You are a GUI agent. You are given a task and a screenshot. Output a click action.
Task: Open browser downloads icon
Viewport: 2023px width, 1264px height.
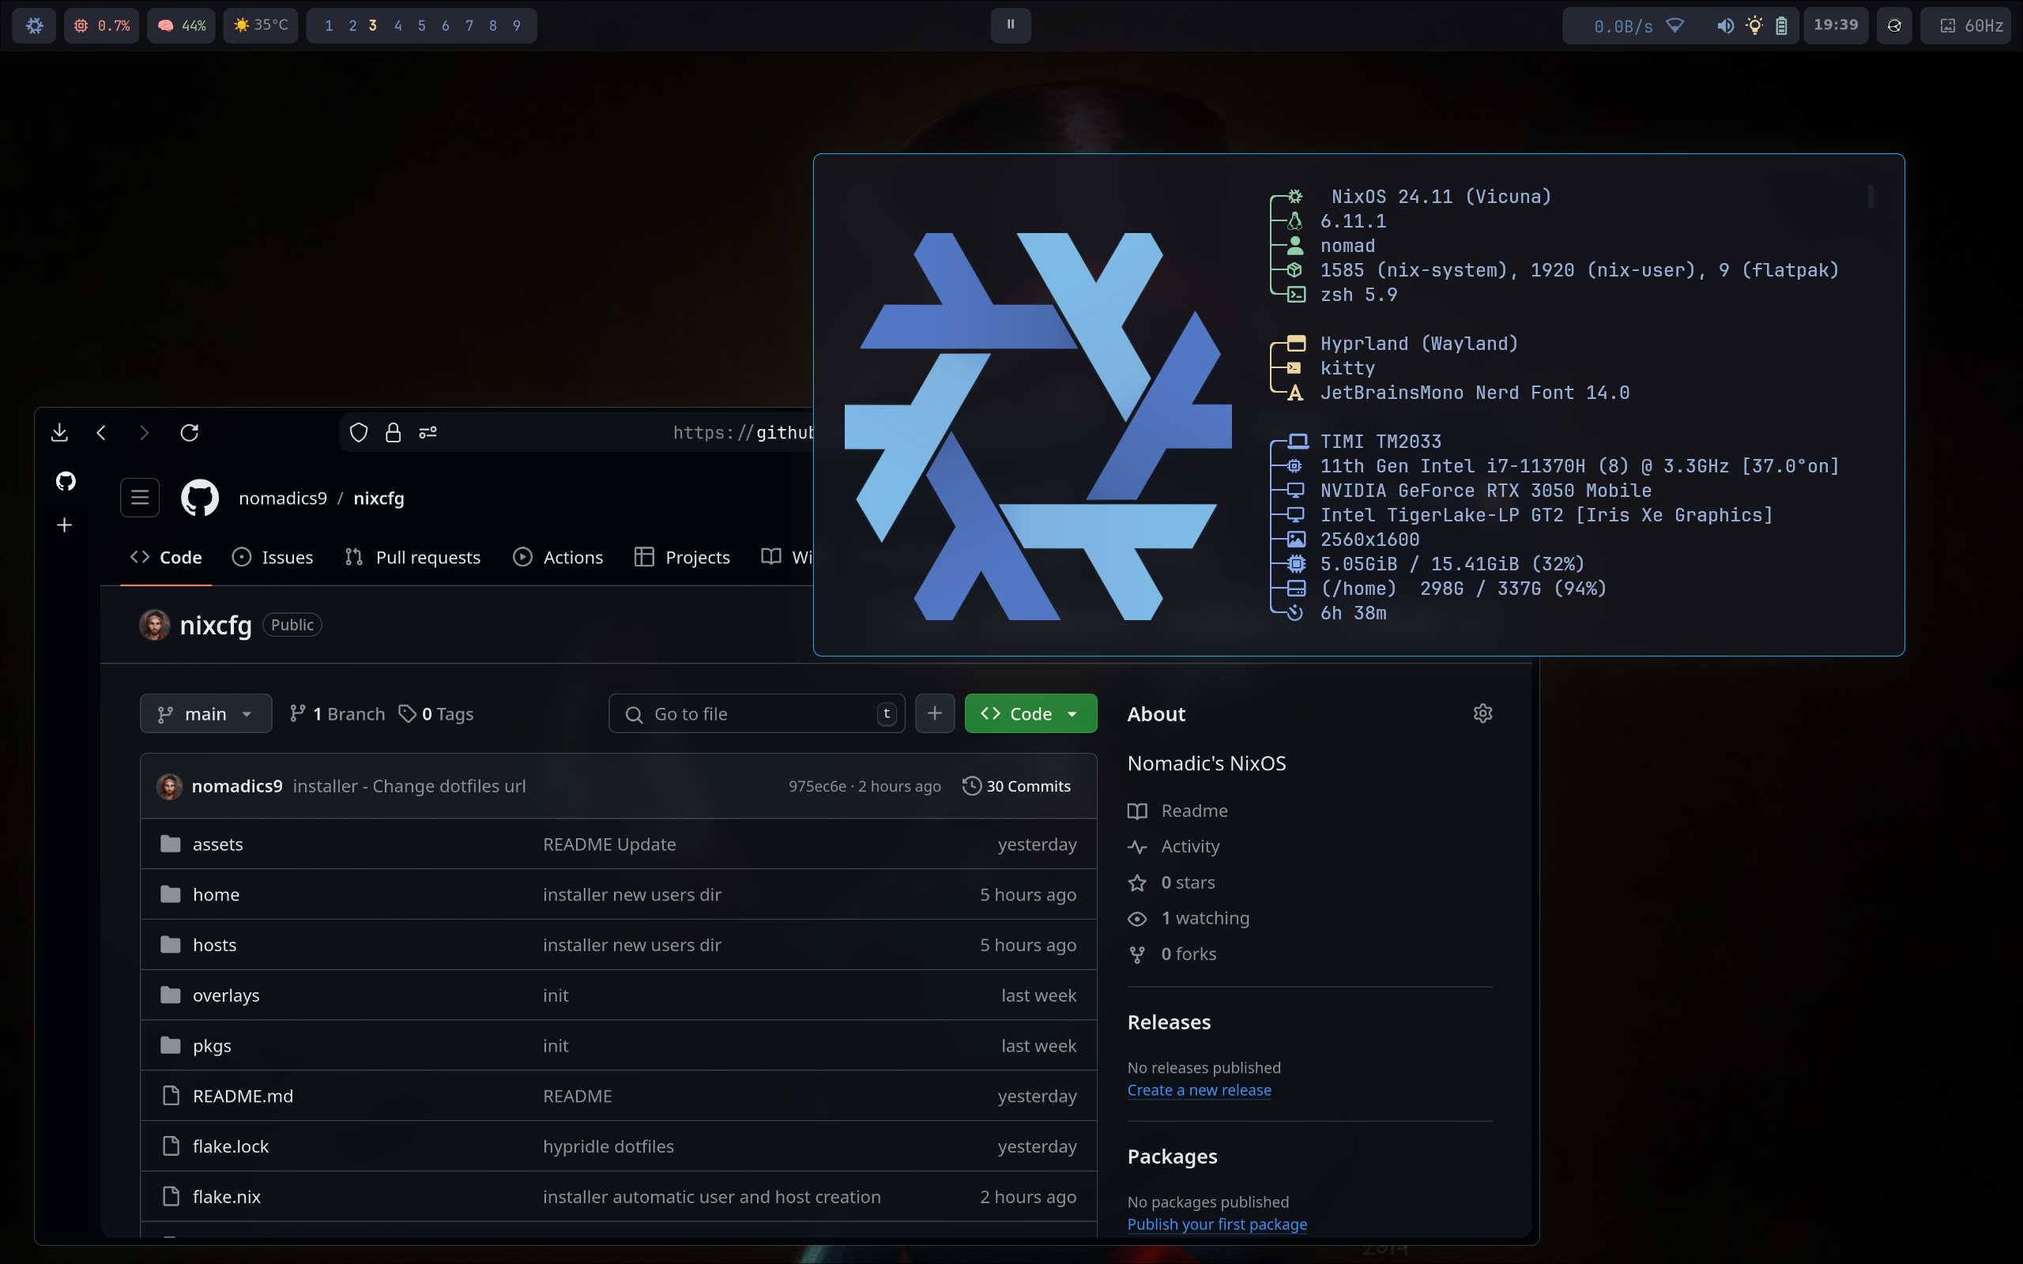pyautogui.click(x=59, y=432)
